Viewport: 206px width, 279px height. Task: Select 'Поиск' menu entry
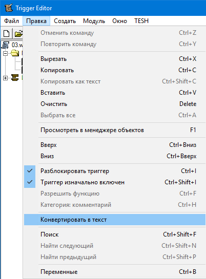115,234
